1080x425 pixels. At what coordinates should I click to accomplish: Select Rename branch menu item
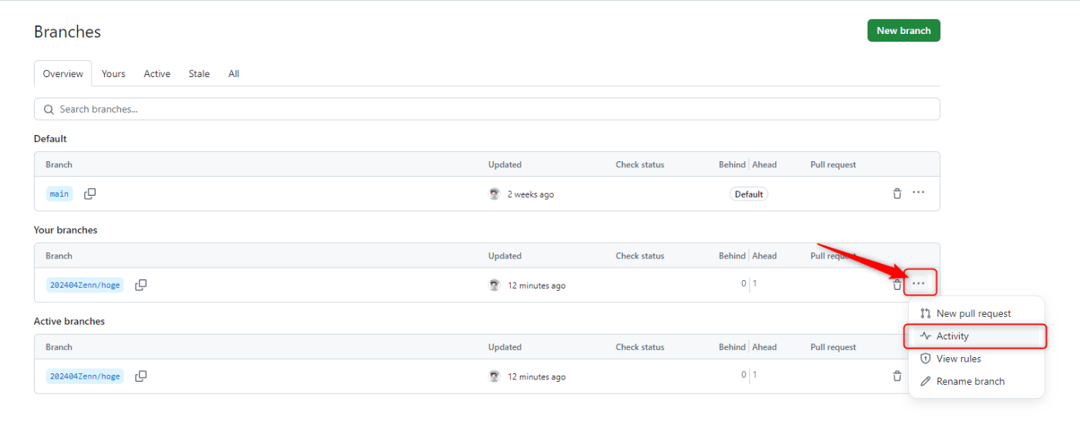(x=976, y=381)
